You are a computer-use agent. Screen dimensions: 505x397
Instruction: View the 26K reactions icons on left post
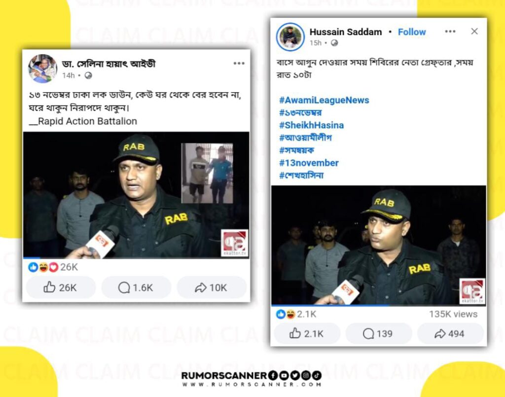tap(43, 267)
